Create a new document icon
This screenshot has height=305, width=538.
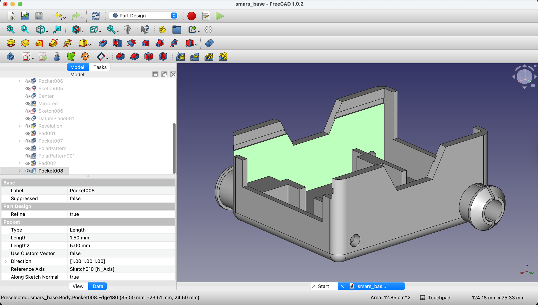(11, 16)
